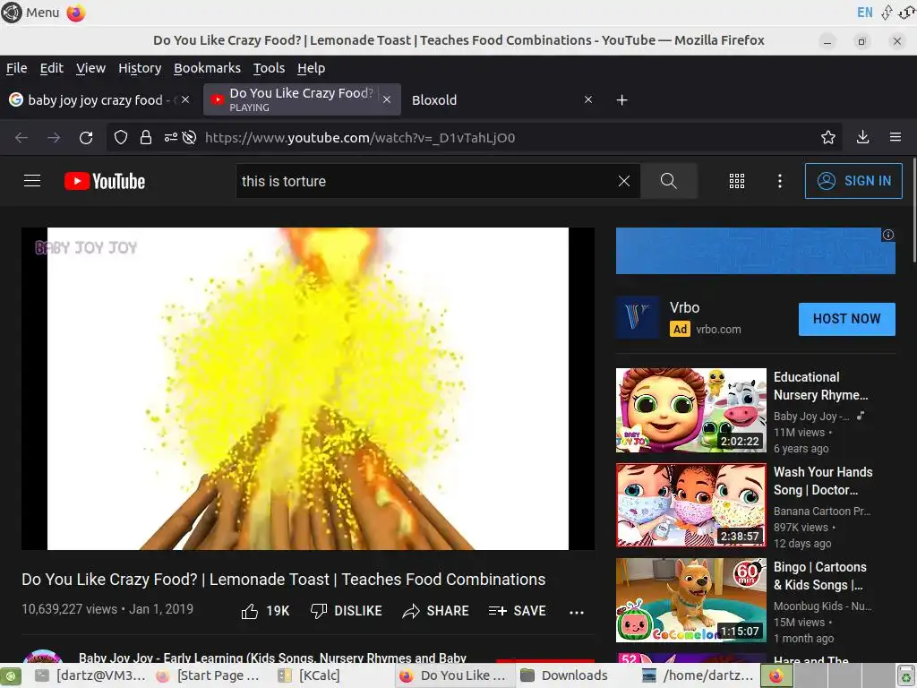This screenshot has height=688, width=917.
Task: Show desktop with bottom-left panel button
Action: (11, 675)
